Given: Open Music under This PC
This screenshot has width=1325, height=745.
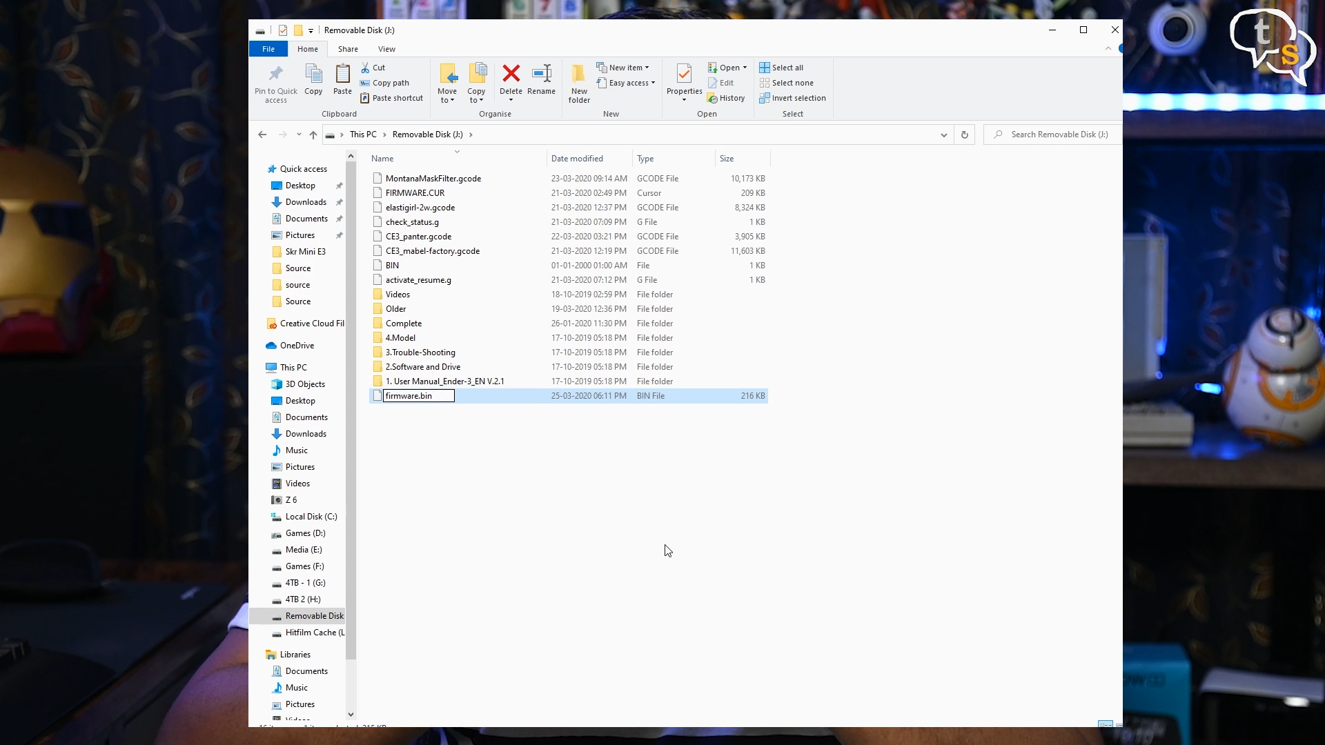Looking at the screenshot, I should (x=296, y=450).
